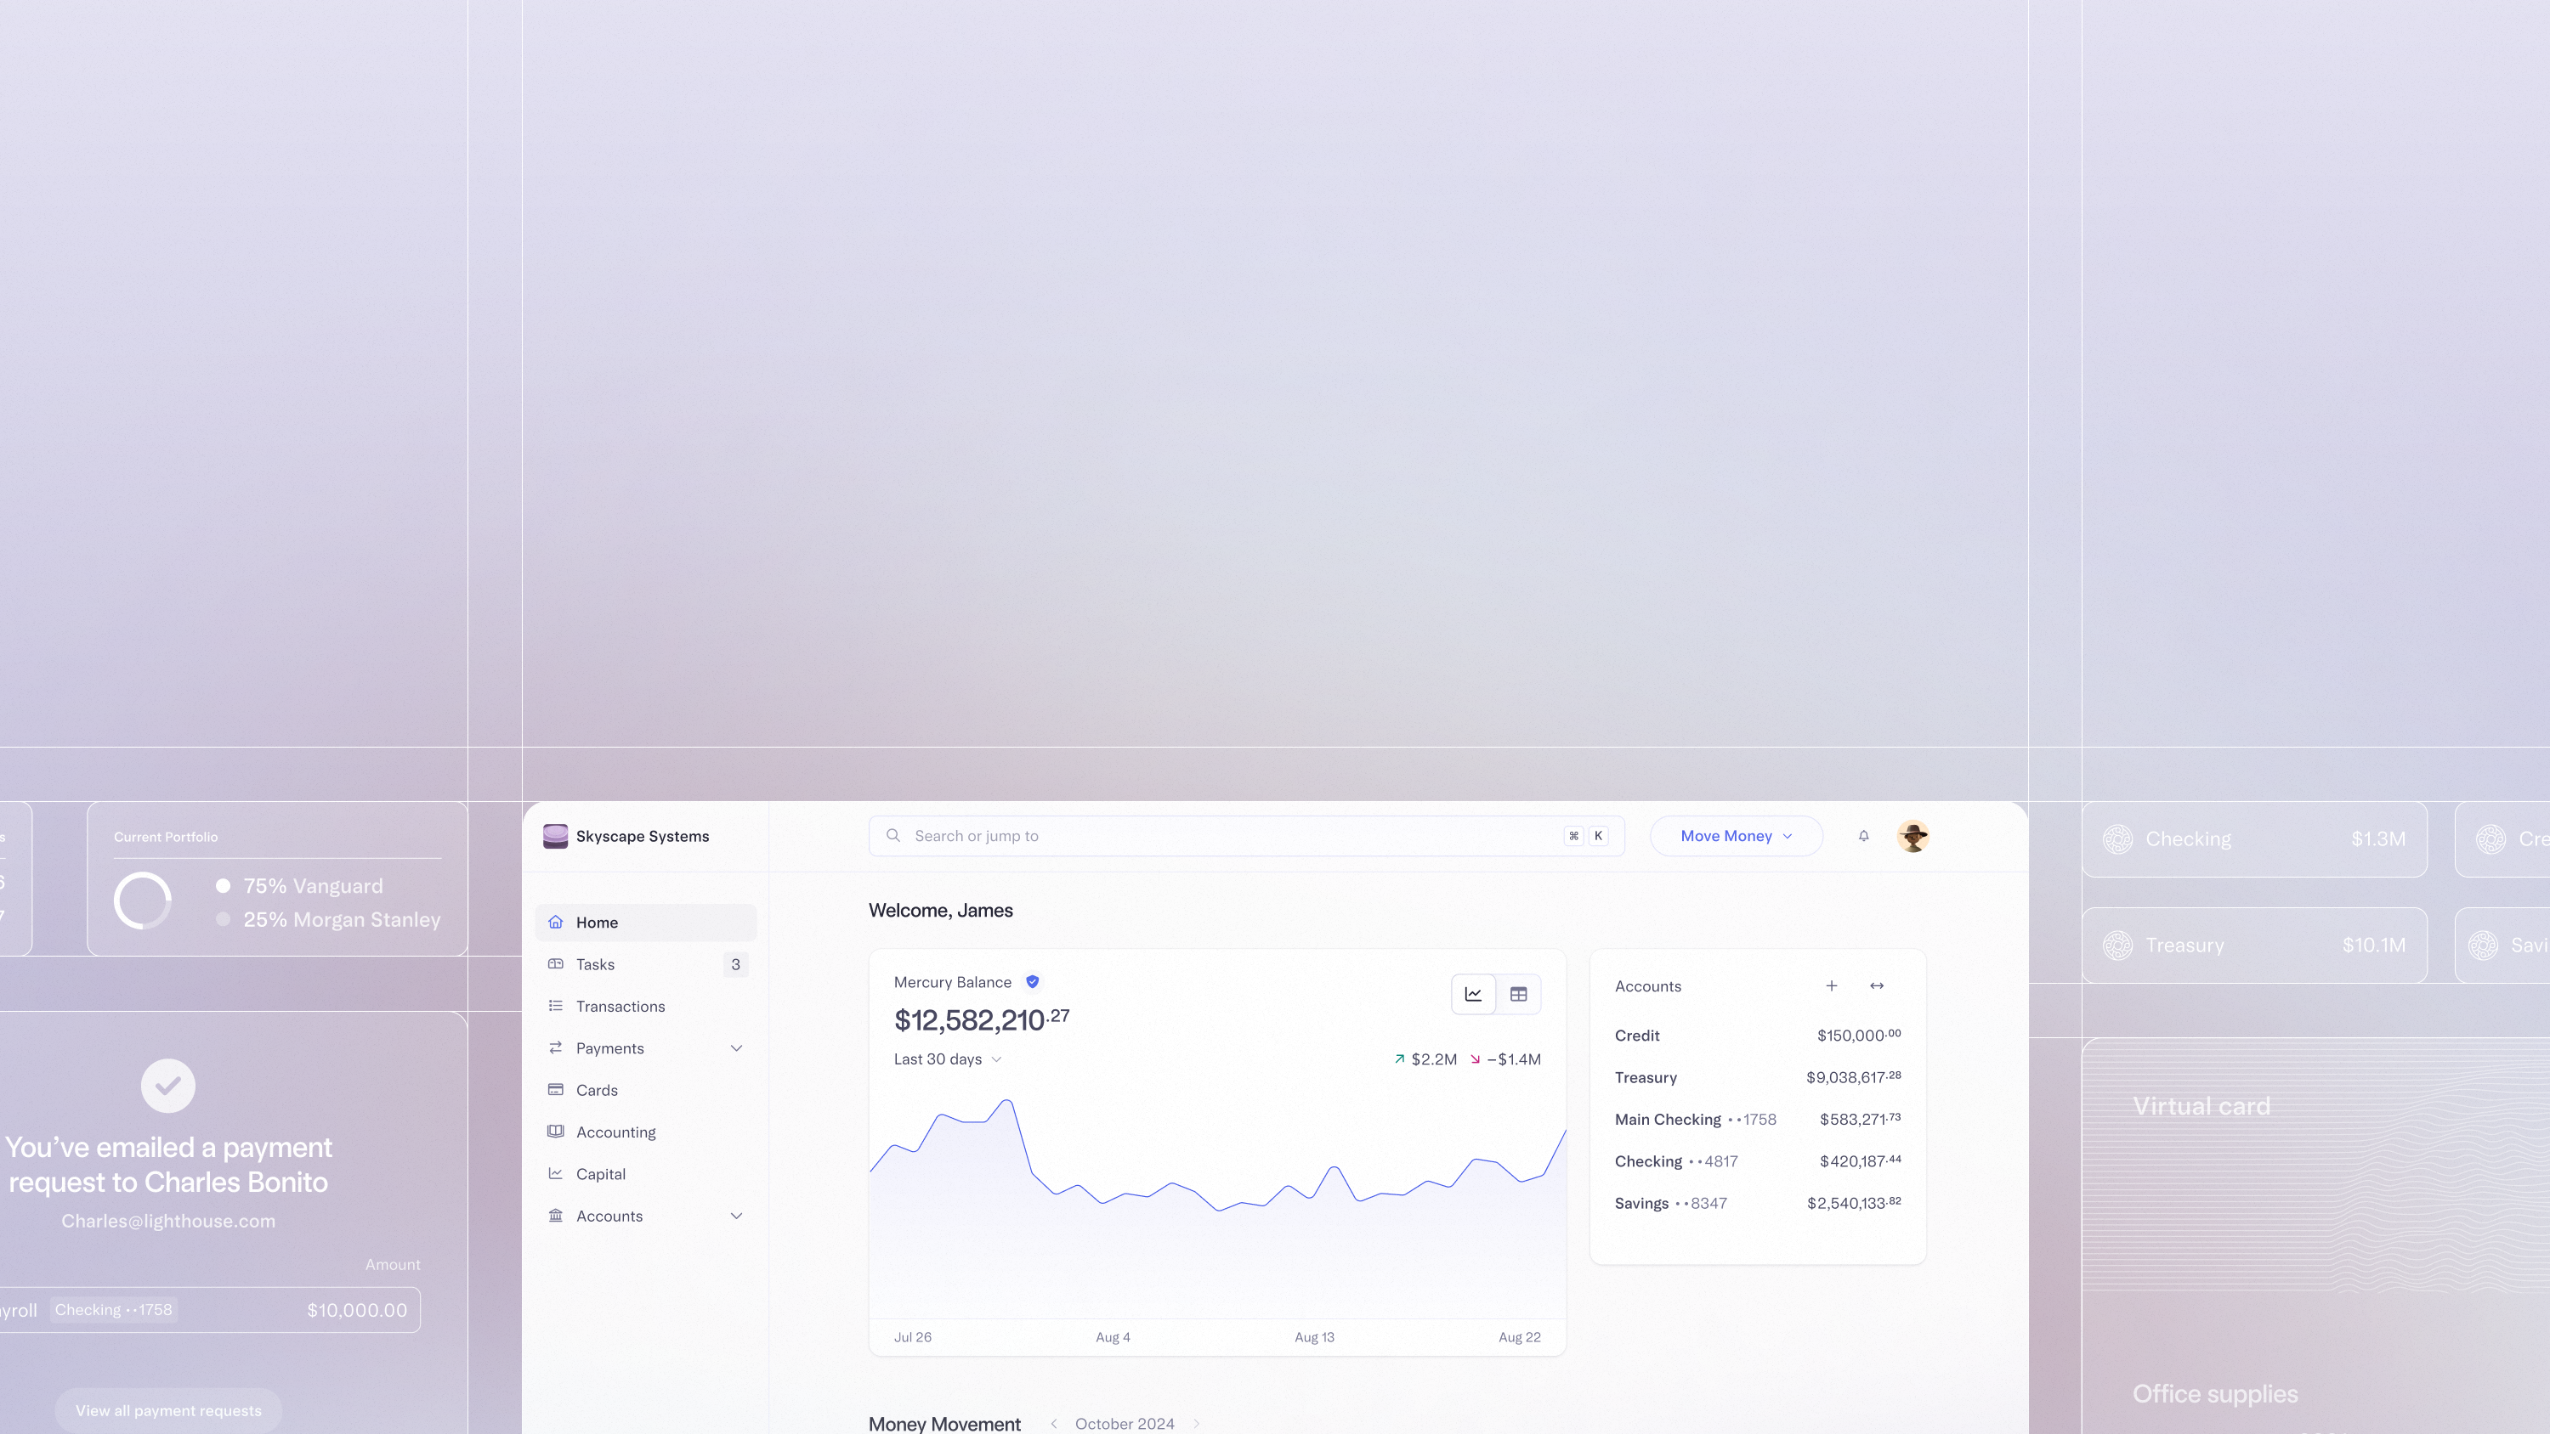Switch Mercury Balance to table view
This screenshot has width=2550, height=1434.
point(1518,994)
